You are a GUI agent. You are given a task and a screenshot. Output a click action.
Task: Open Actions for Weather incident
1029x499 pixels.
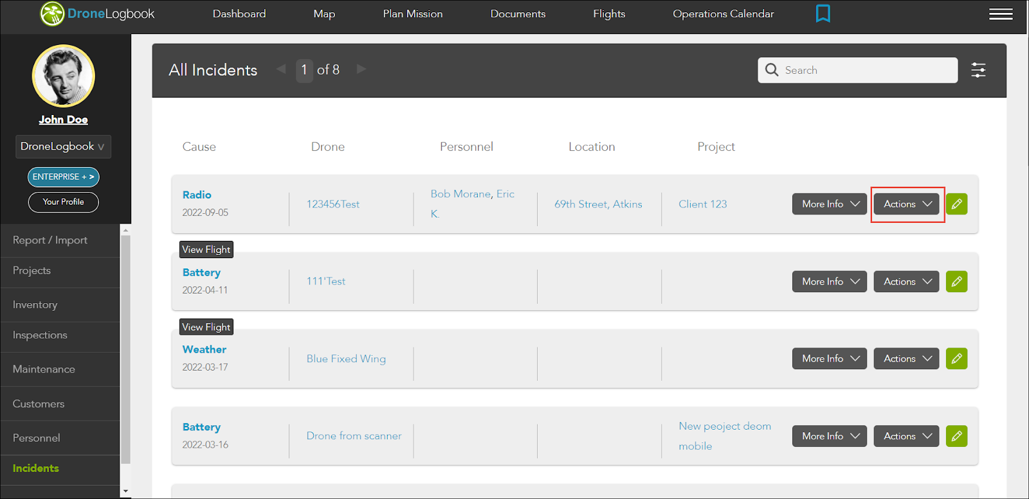point(907,358)
